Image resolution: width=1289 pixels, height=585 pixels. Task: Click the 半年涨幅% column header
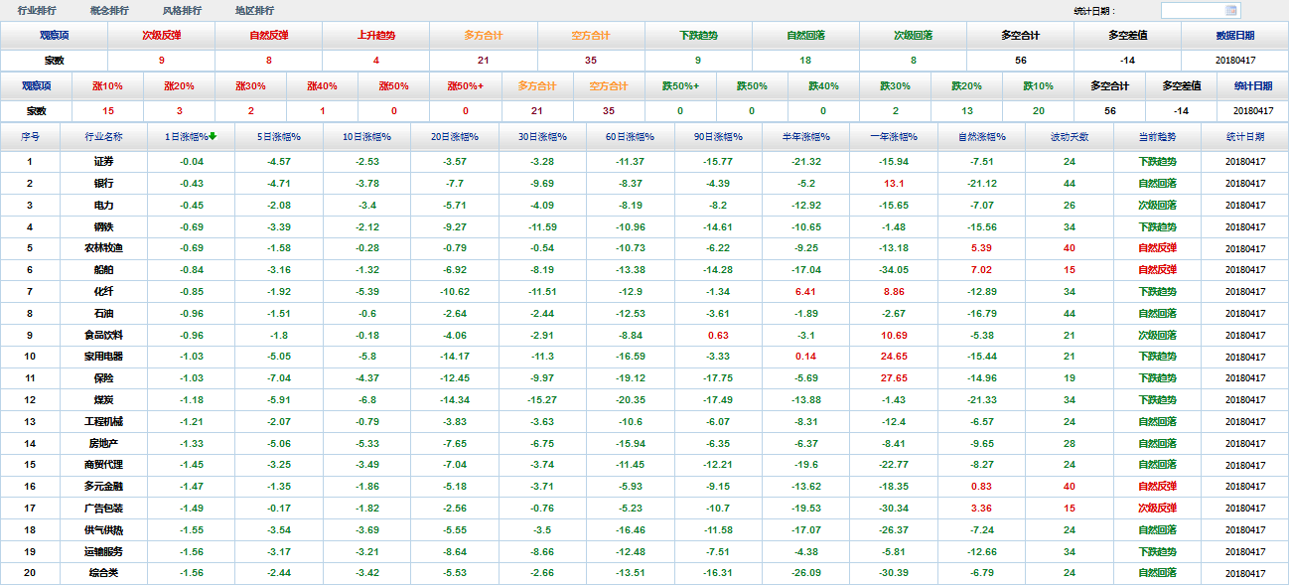pyautogui.click(x=805, y=136)
